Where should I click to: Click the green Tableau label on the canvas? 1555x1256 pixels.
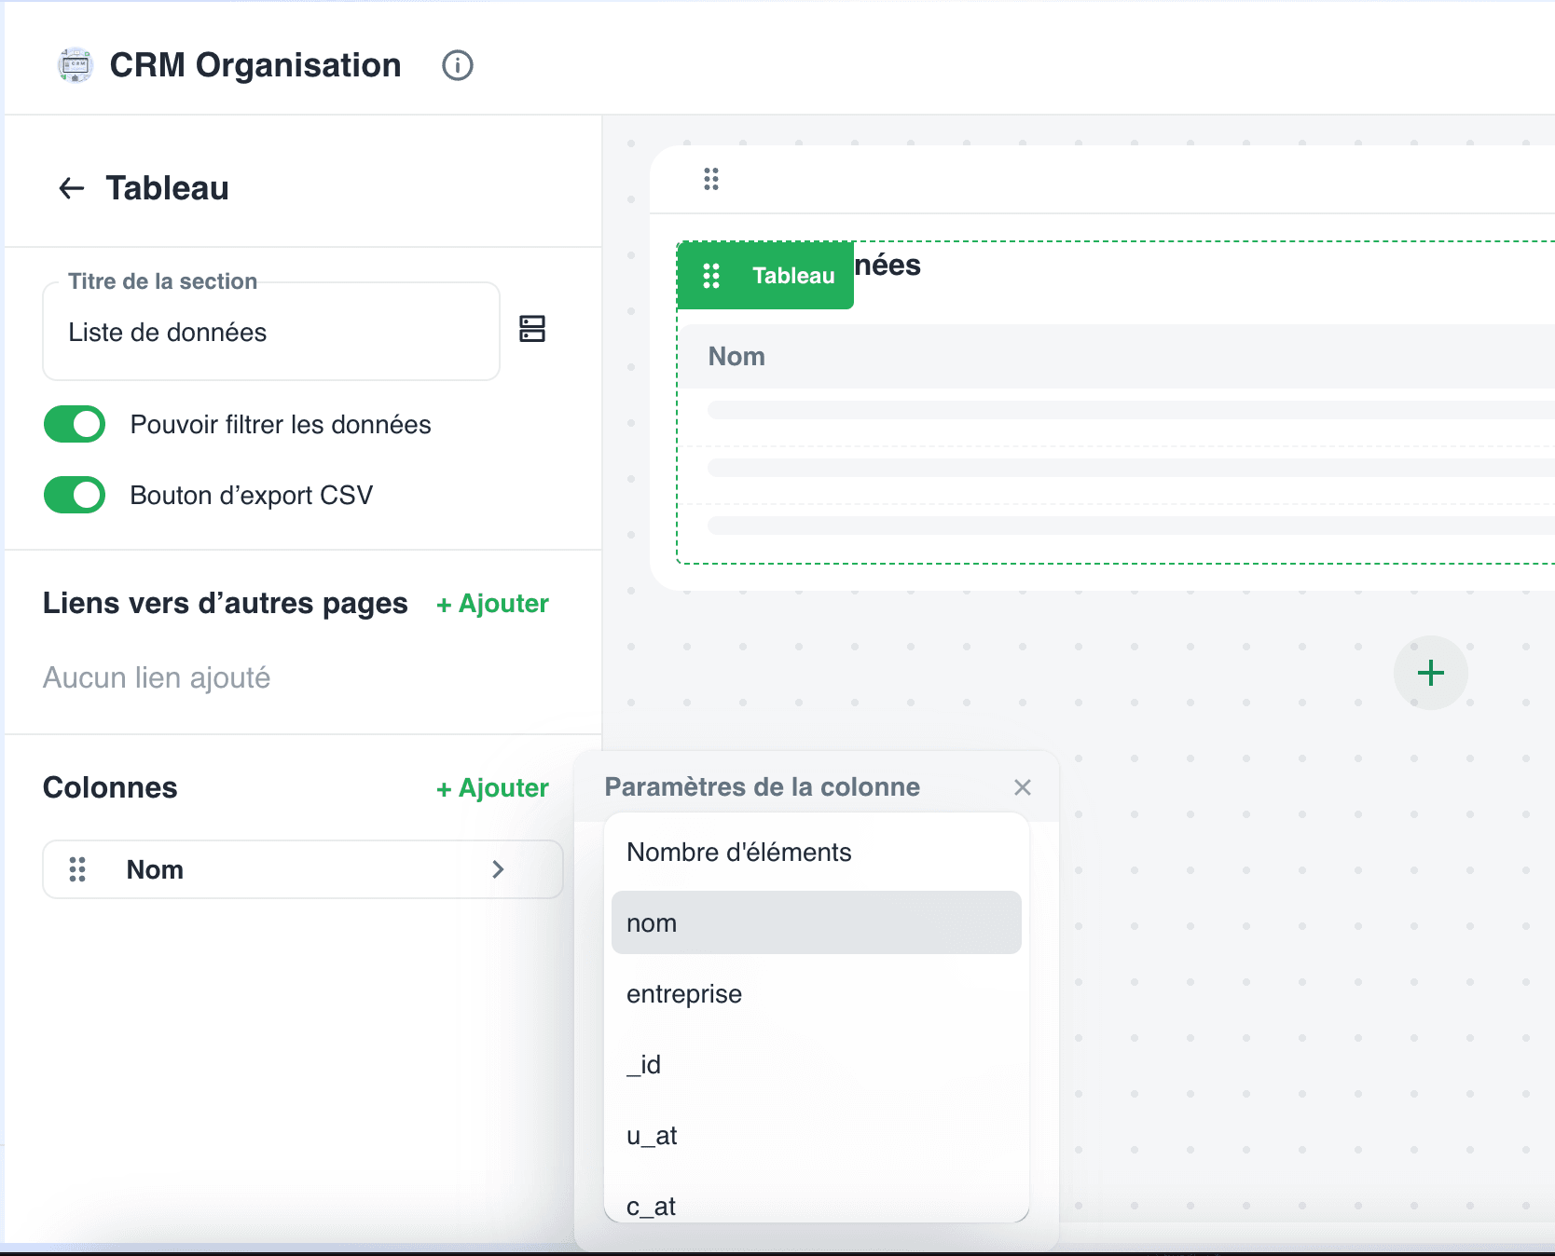tap(793, 276)
